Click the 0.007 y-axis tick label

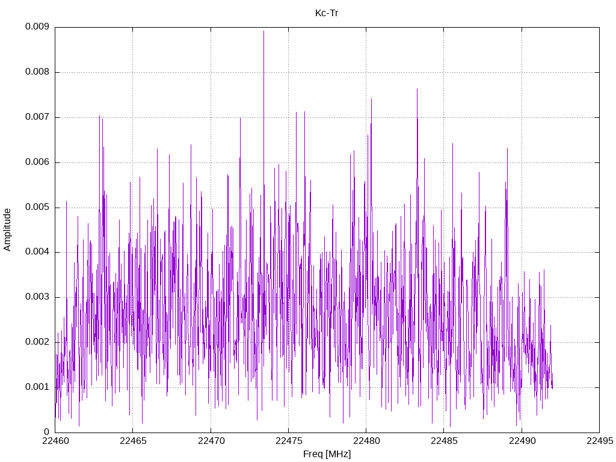point(37,117)
